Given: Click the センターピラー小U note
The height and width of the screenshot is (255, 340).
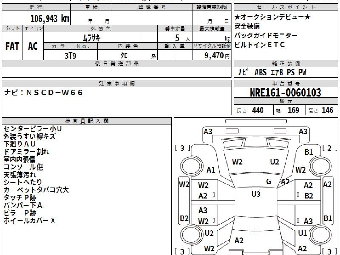Looking at the screenshot, I should [33, 129].
